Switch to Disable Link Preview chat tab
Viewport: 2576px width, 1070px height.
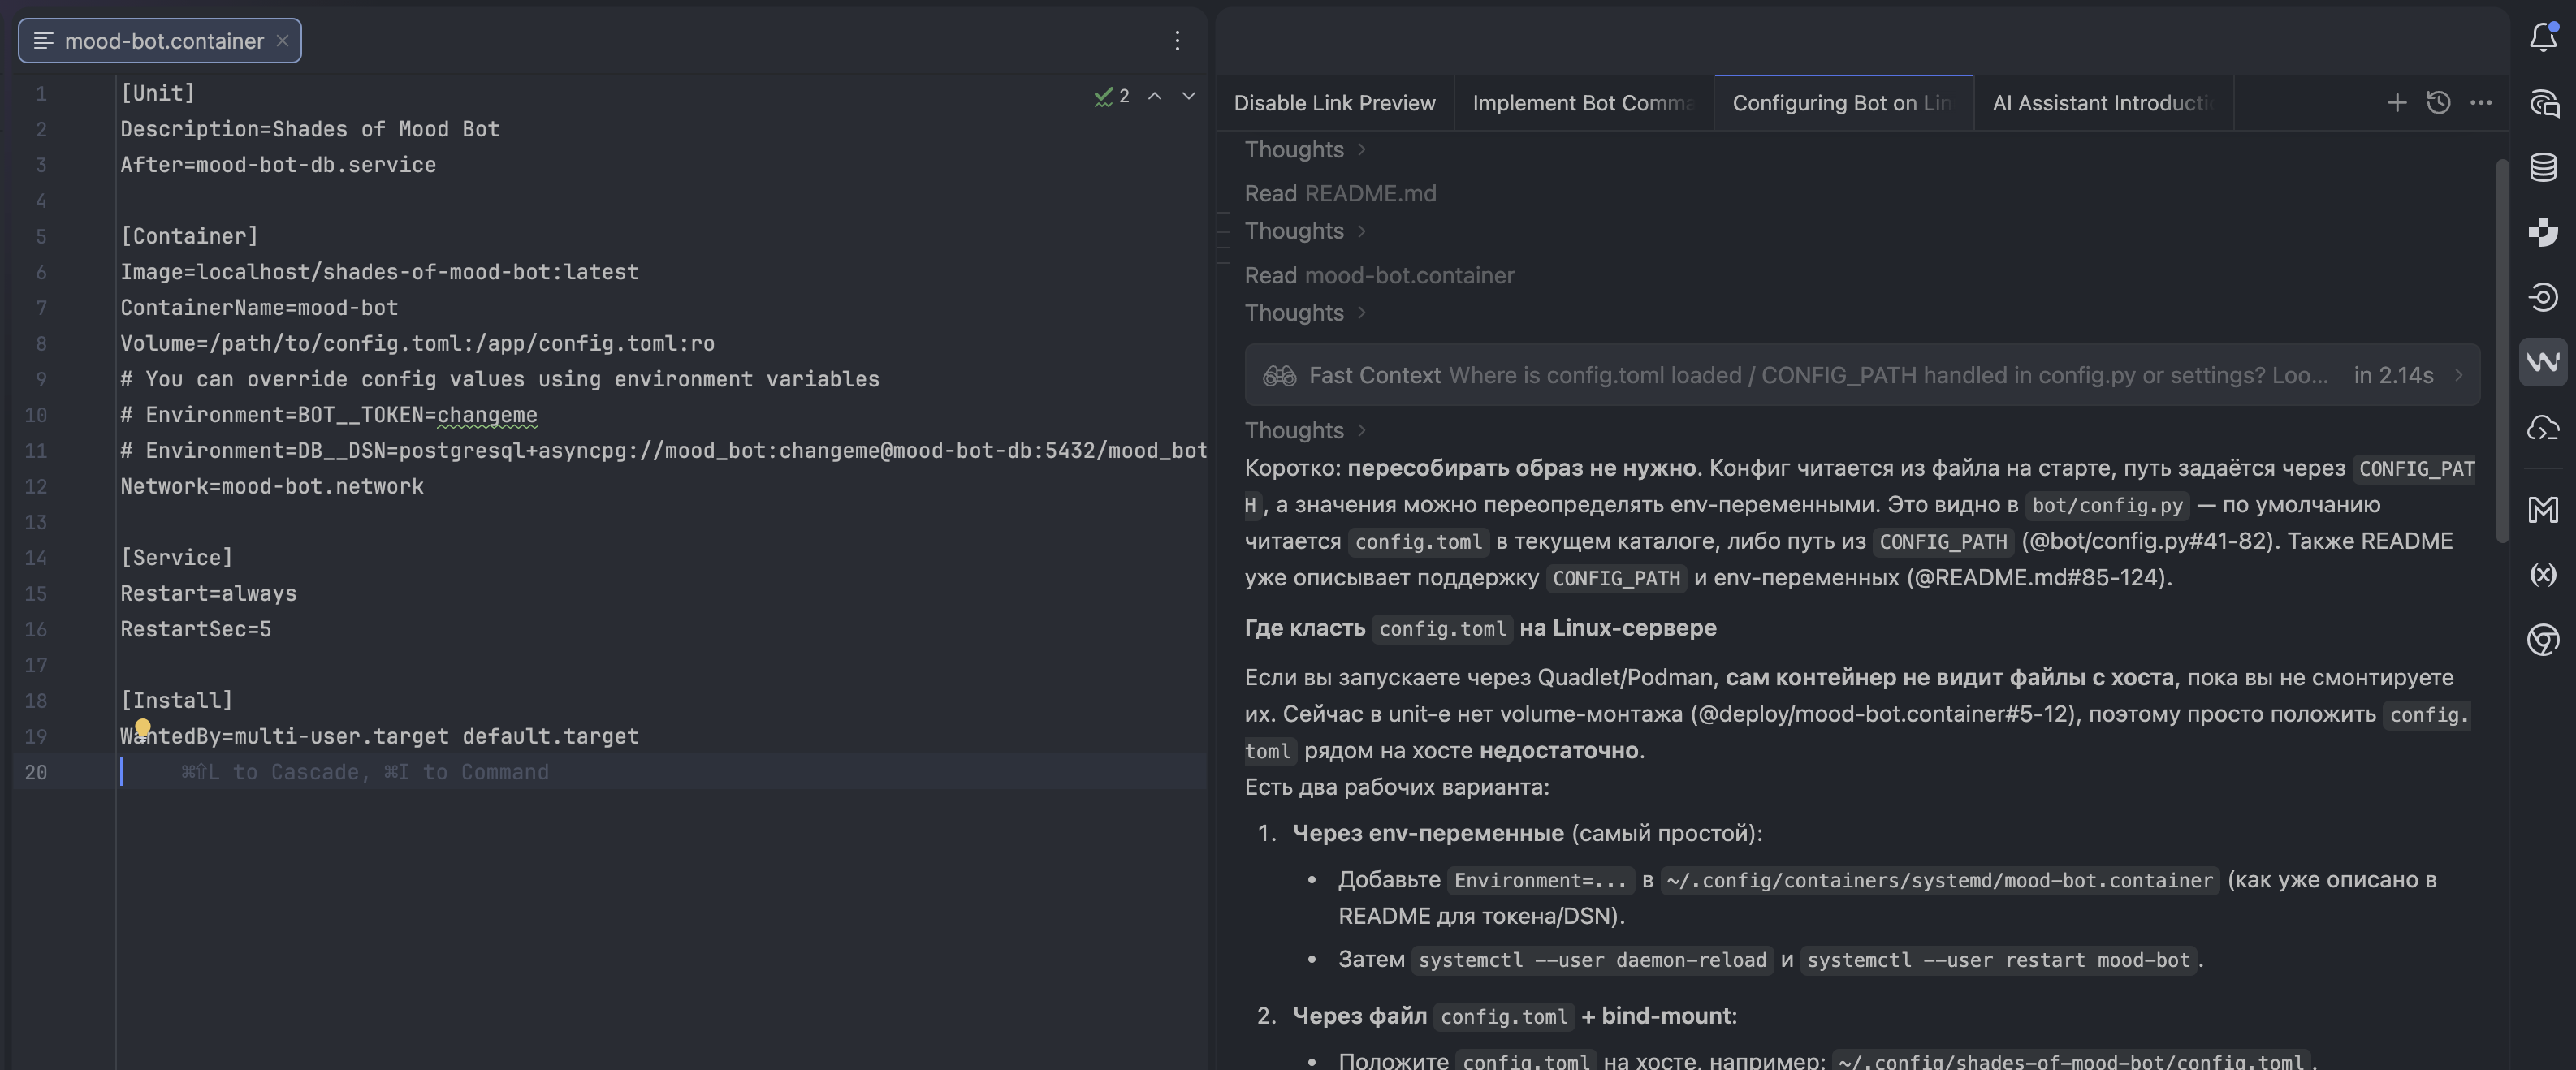point(1334,103)
